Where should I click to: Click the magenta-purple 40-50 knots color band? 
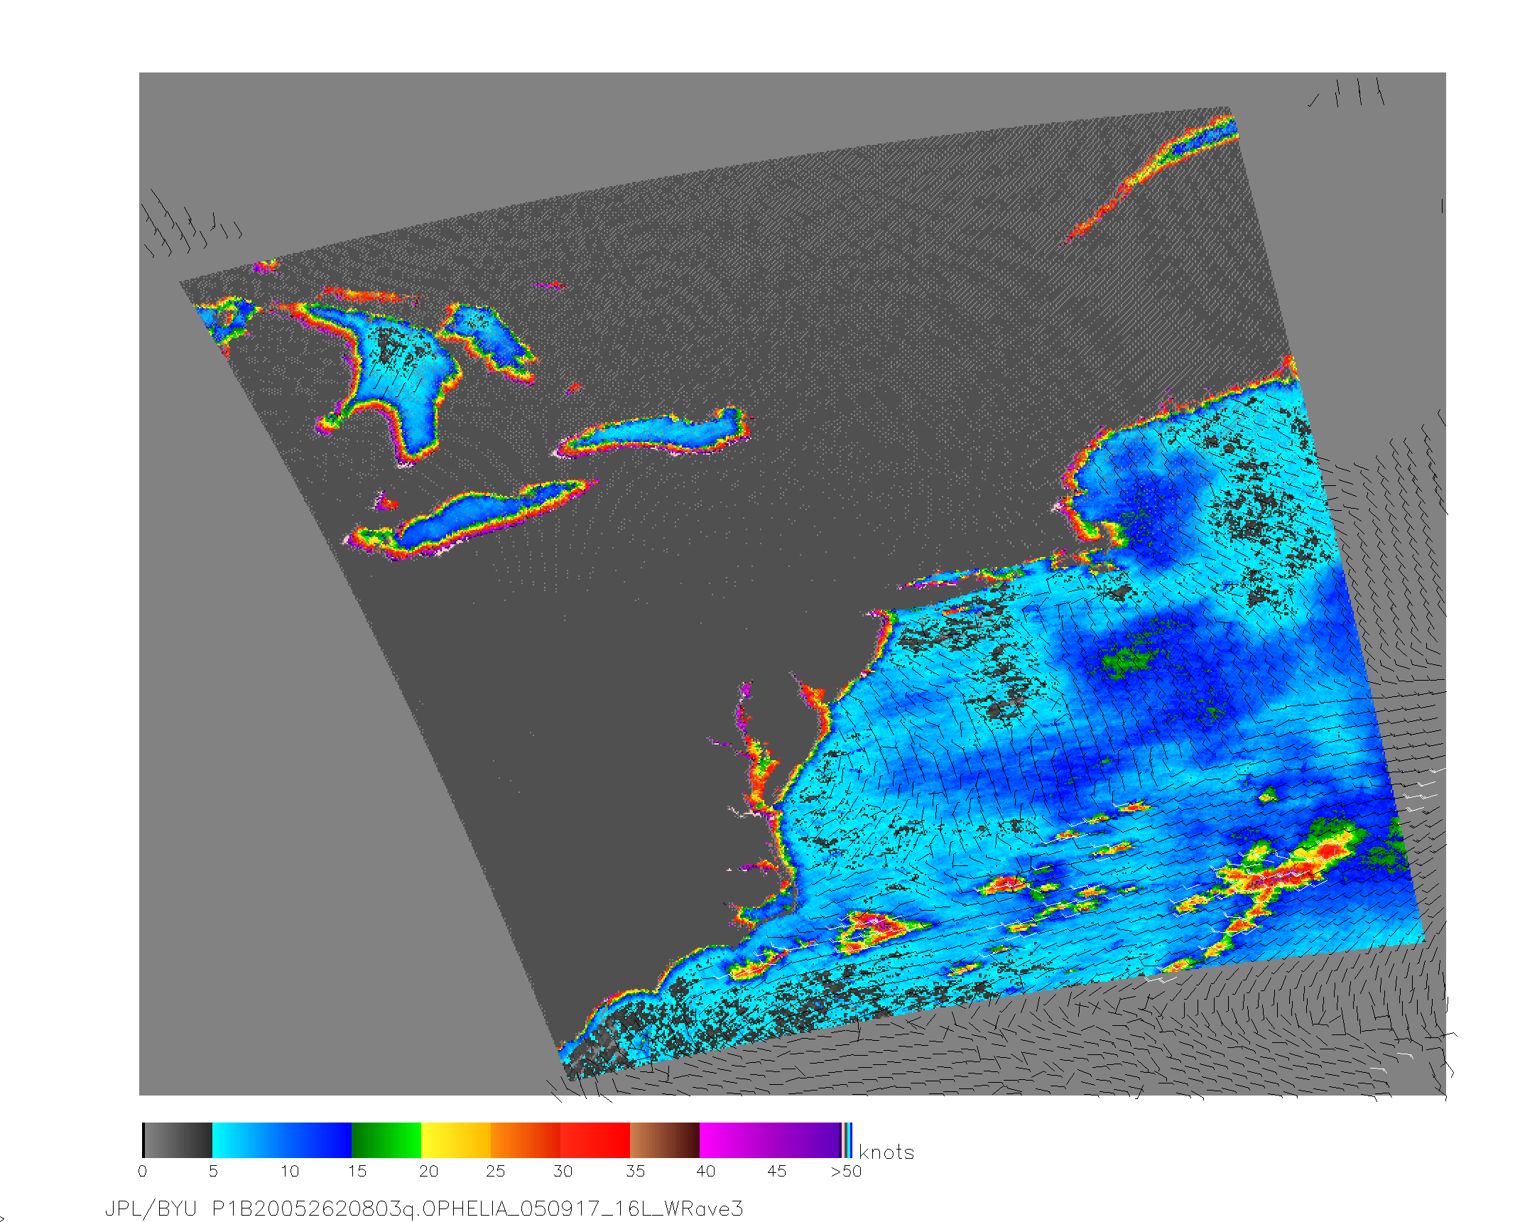(x=770, y=1140)
